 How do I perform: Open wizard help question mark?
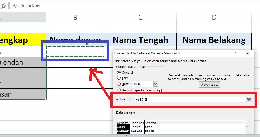[235, 53]
